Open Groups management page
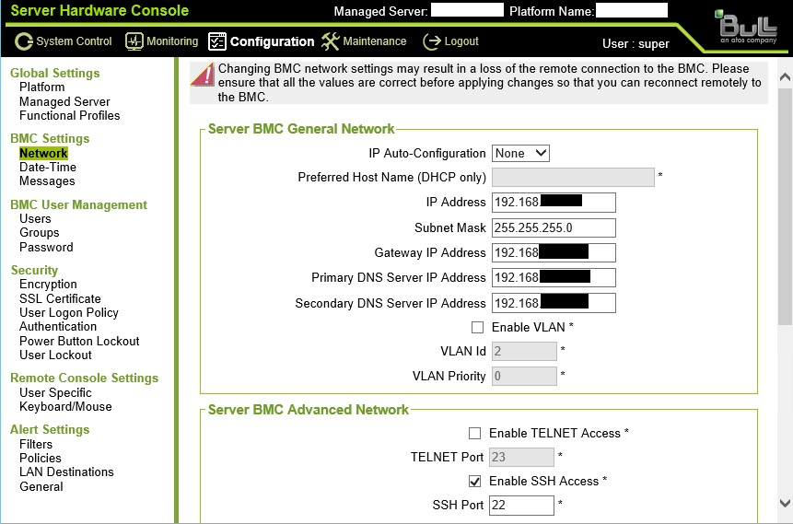Image resolution: width=793 pixels, height=524 pixels. point(40,233)
